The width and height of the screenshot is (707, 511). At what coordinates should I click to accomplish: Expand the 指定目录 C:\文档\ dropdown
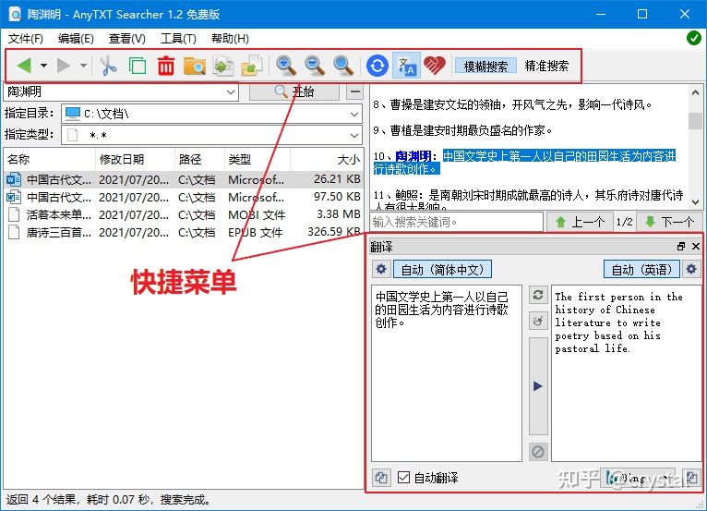click(354, 115)
